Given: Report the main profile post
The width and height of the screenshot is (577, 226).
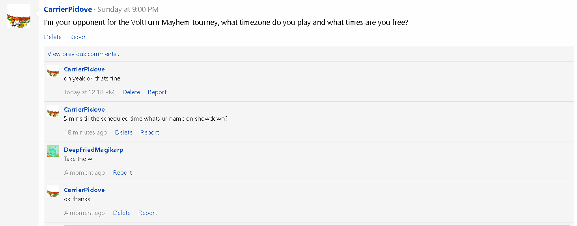Looking at the screenshot, I should coord(78,37).
